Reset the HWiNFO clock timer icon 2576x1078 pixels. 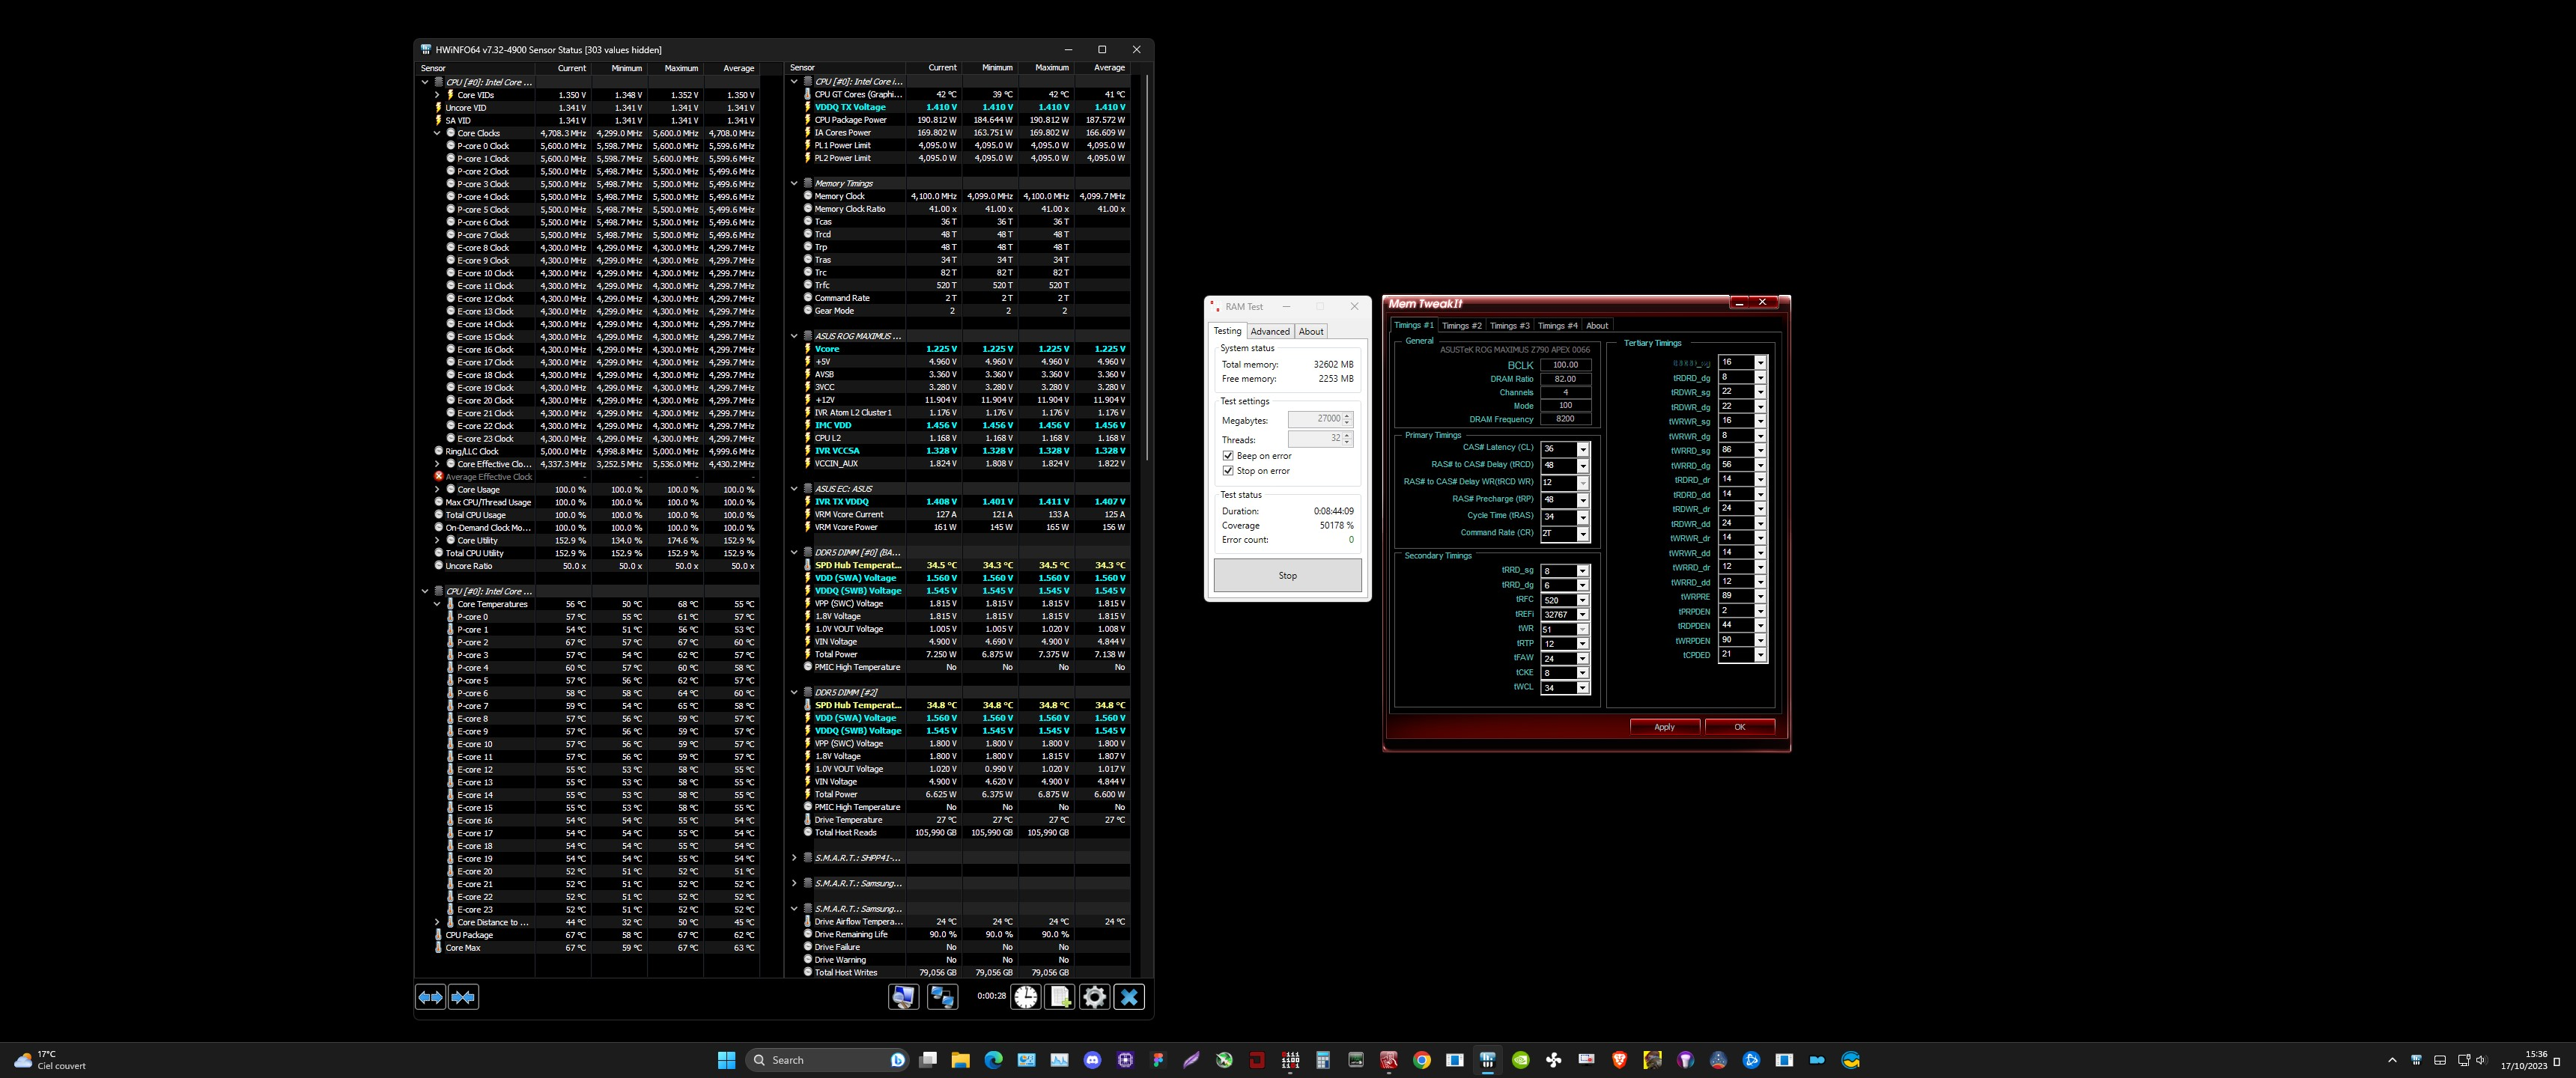1026,997
